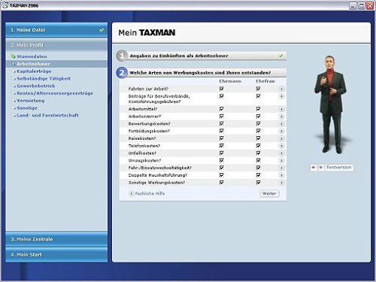Click the presenter video figure
This screenshot has height=282, width=376.
point(331,104)
